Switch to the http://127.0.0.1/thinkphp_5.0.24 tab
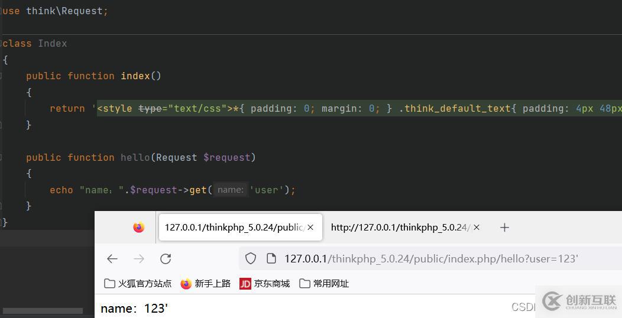622x318 pixels. click(x=404, y=227)
